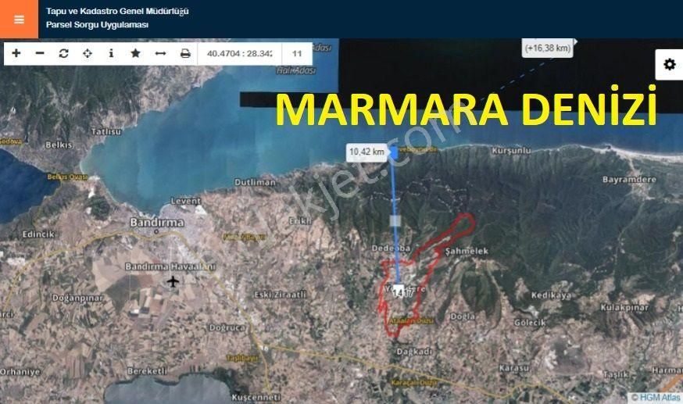Viewport: 683px width, 404px height.
Task: Click the Gölecik place label
Action: coord(529,323)
